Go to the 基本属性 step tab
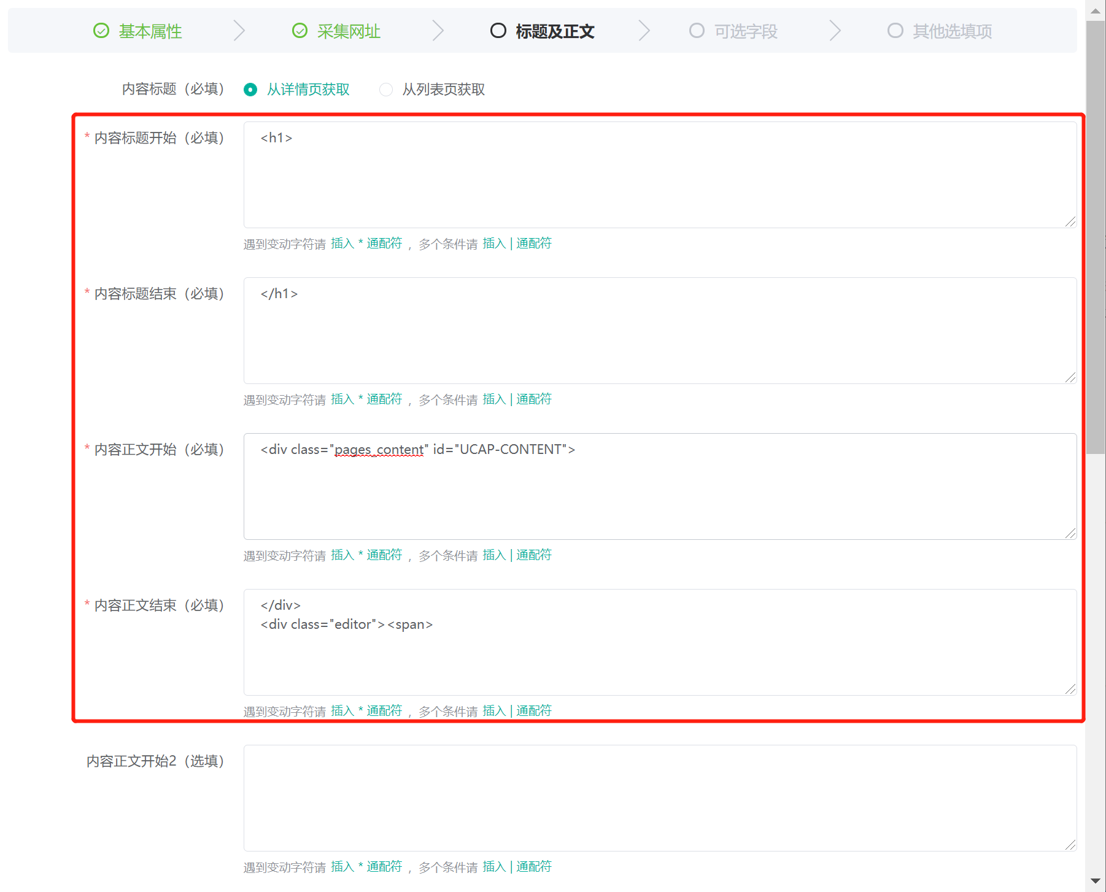Viewport: 1106px width, 892px height. click(x=150, y=31)
